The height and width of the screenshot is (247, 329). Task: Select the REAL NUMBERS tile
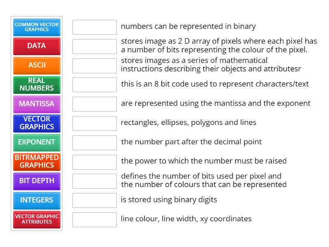pyautogui.click(x=37, y=84)
